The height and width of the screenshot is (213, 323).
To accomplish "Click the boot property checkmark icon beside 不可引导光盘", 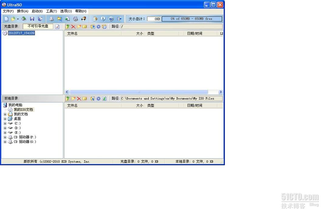I will point(57,26).
